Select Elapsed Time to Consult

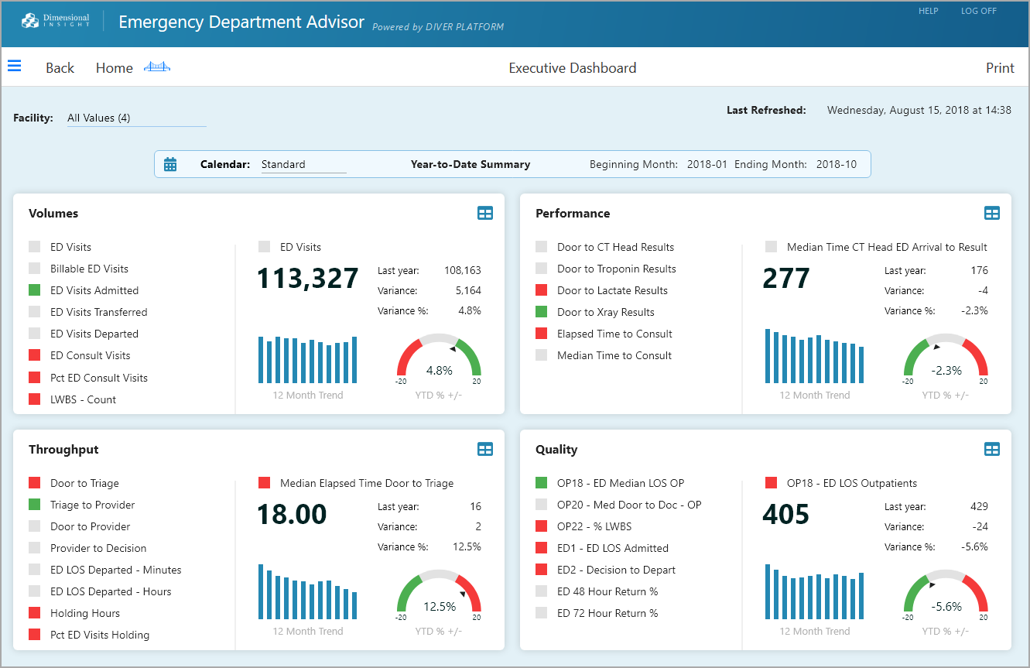[614, 334]
